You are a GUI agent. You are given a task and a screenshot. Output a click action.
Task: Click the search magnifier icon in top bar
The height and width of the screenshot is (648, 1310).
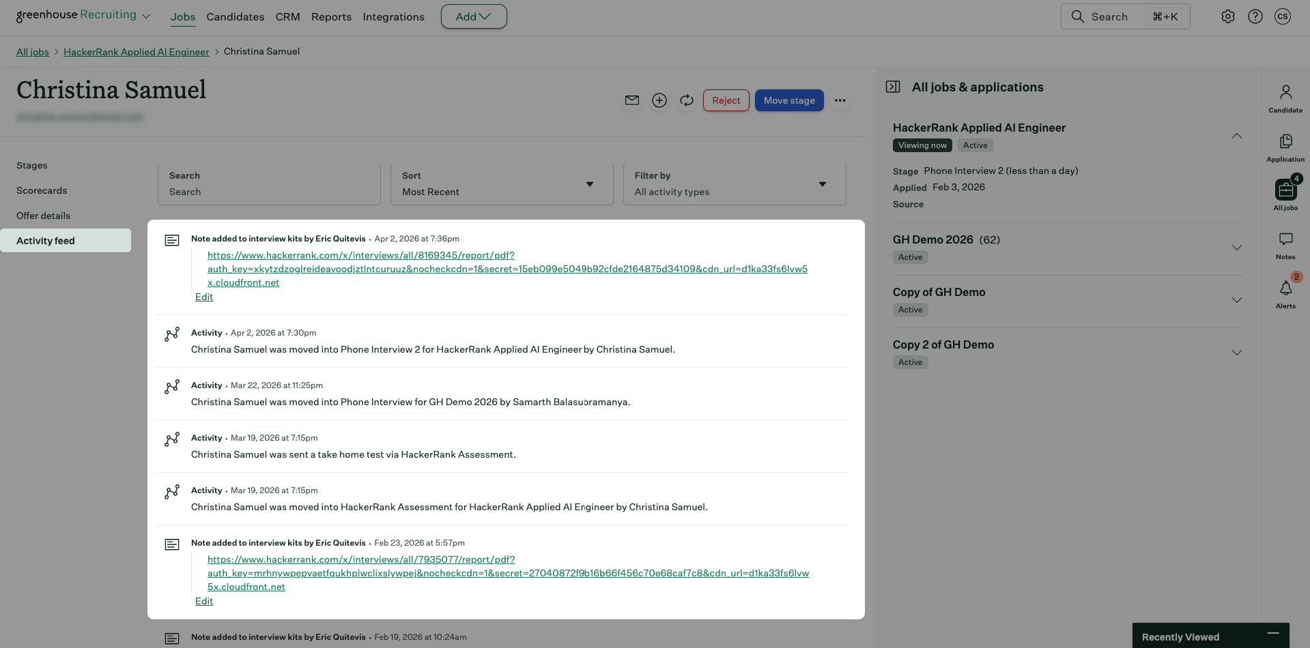(1077, 16)
